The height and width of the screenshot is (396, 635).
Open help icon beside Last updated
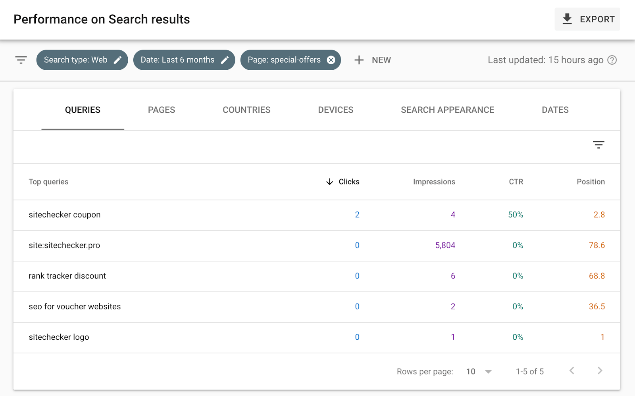tap(612, 60)
